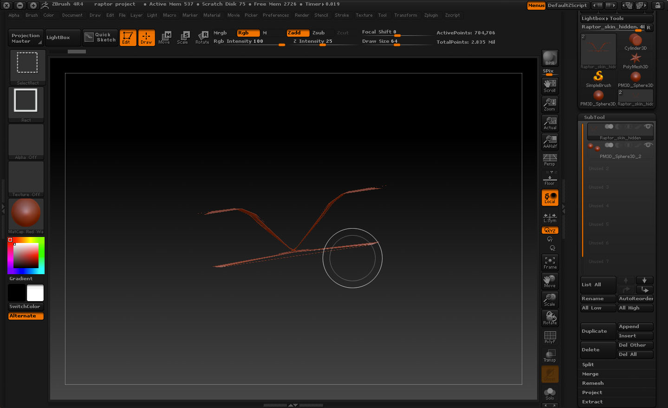Collapse the SubTool panel header
This screenshot has width=668, height=408.
[595, 117]
